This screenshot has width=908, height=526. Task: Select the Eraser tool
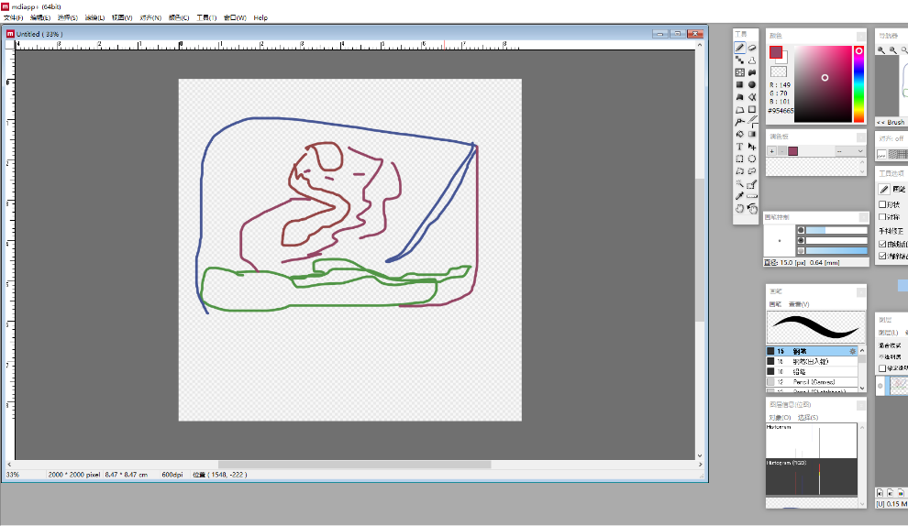(x=752, y=47)
